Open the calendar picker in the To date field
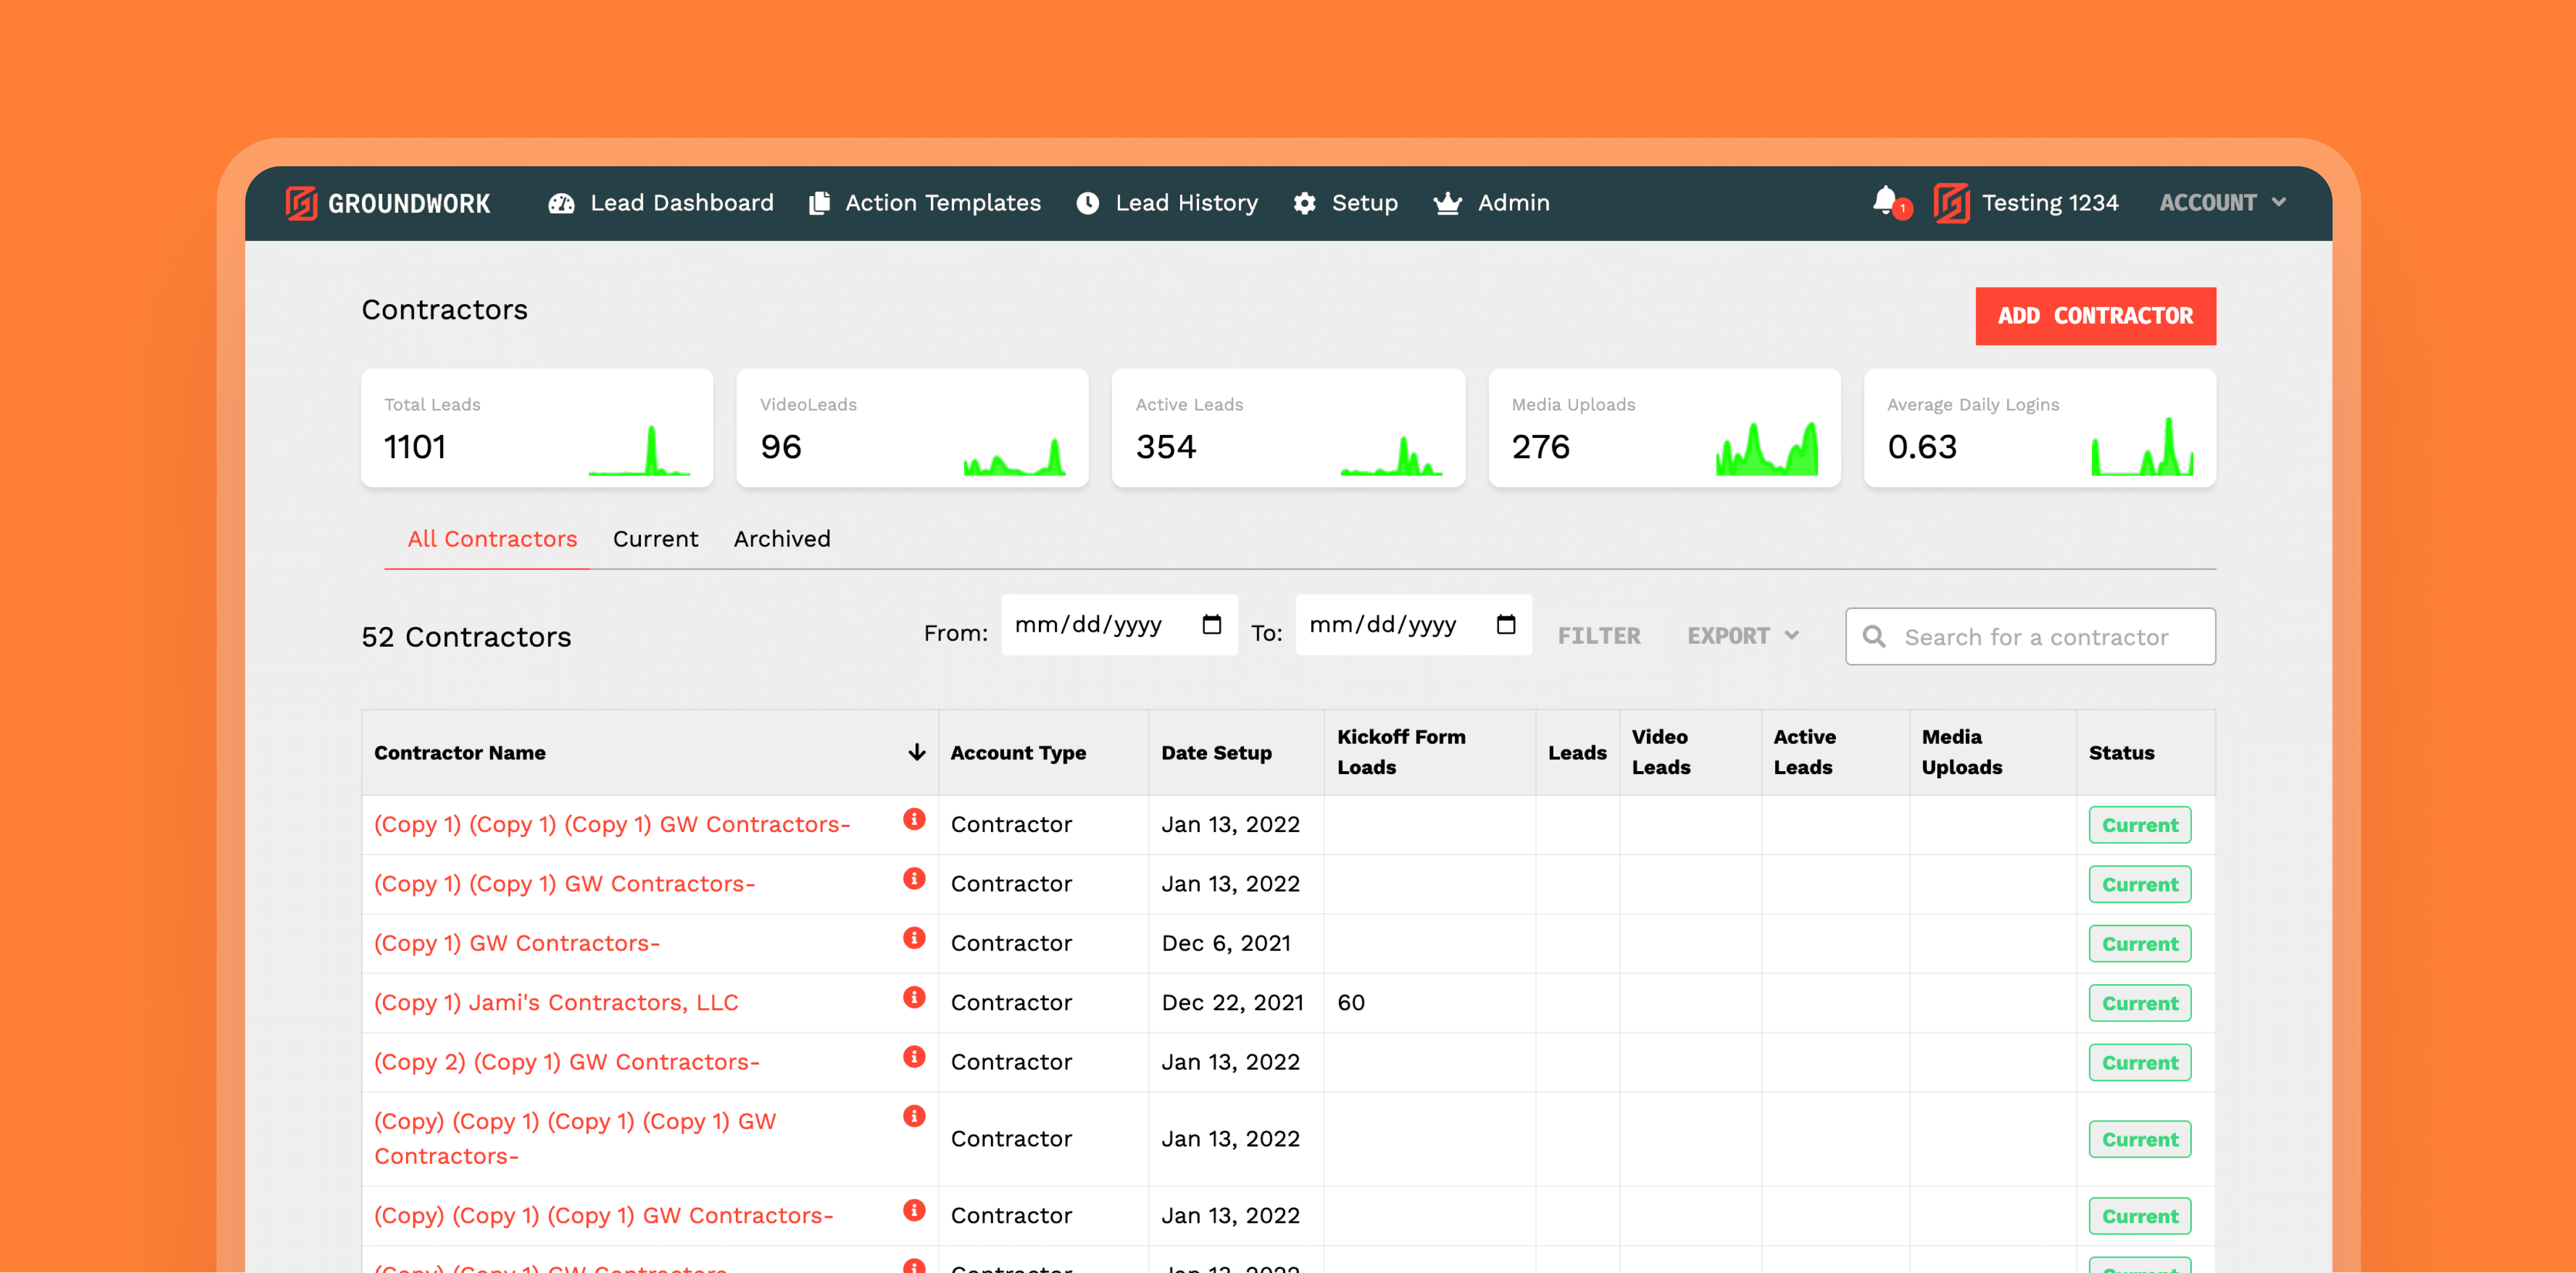 (1505, 625)
